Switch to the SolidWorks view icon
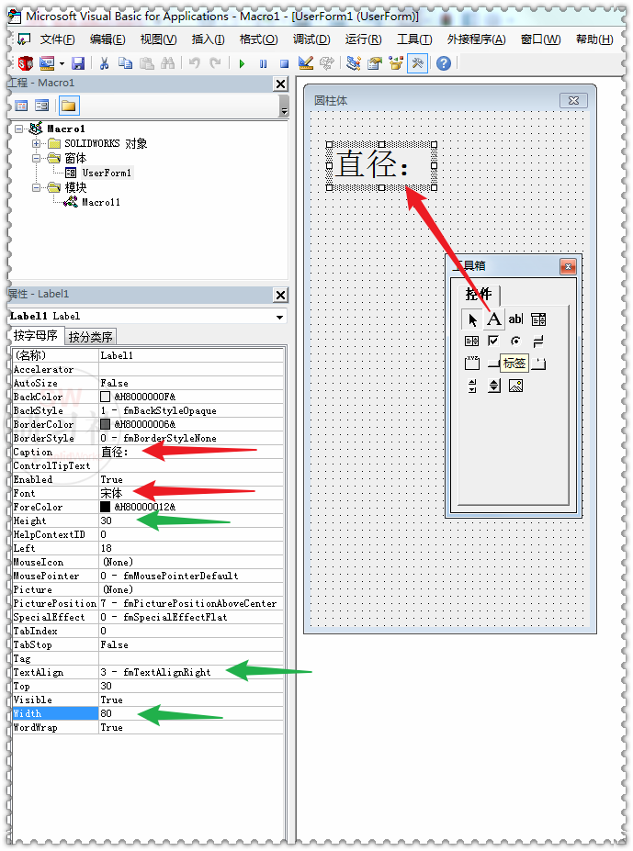This screenshot has height=851, width=633. click(x=25, y=63)
